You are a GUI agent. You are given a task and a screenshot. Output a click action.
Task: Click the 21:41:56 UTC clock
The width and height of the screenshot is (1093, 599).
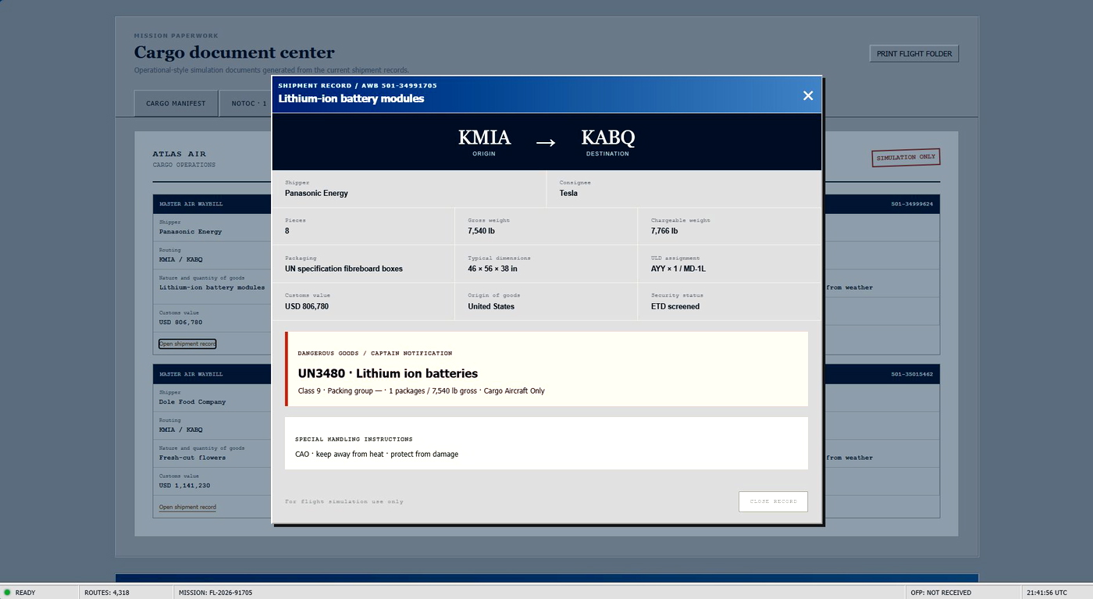pyautogui.click(x=1047, y=593)
